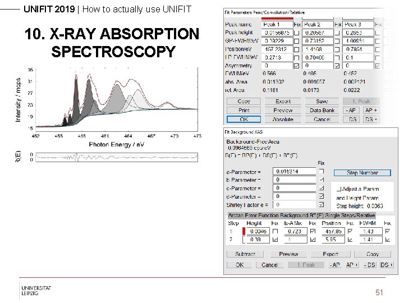Uncheck Fix for b-Parameter
This screenshot has width=404, height=303.
pos(322,180)
